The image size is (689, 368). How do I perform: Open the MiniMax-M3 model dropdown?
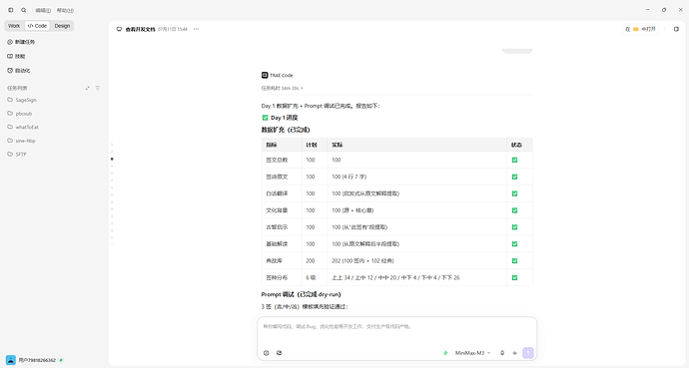[472, 353]
